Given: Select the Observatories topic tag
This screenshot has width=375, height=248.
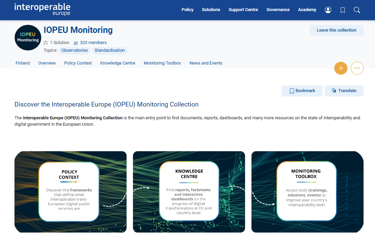Looking at the screenshot, I should [75, 50].
